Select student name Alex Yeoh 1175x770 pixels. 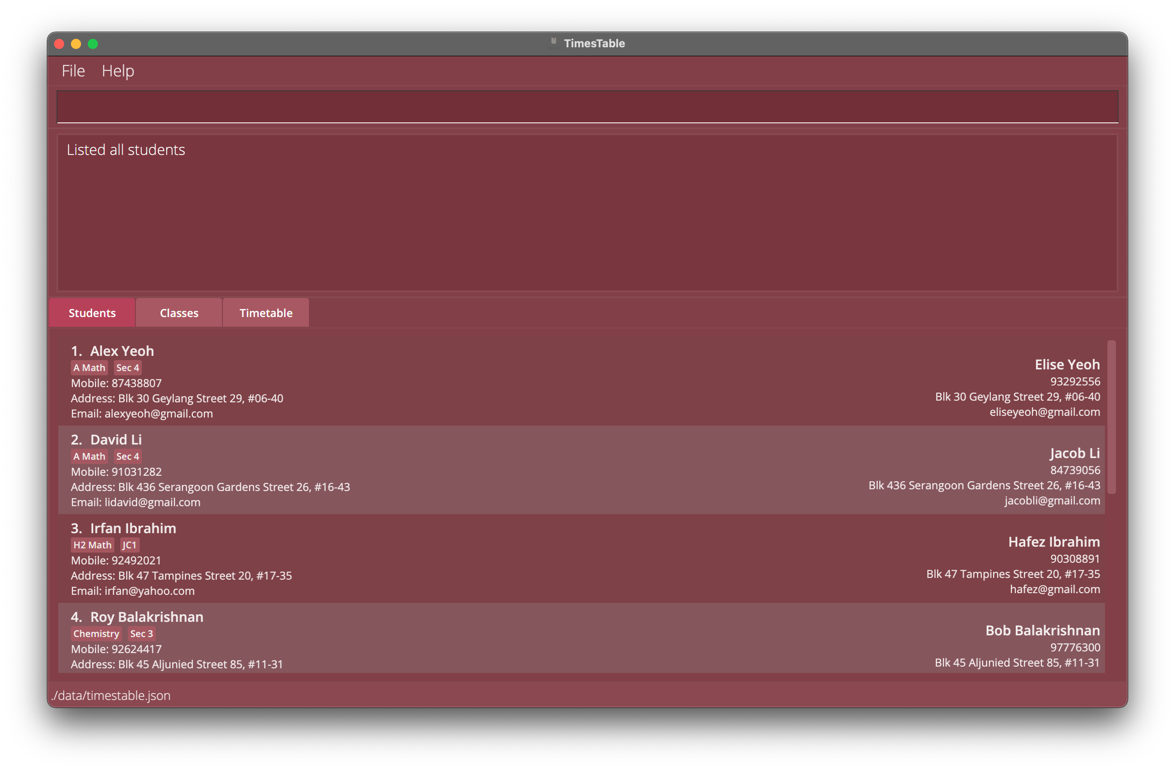click(x=122, y=351)
